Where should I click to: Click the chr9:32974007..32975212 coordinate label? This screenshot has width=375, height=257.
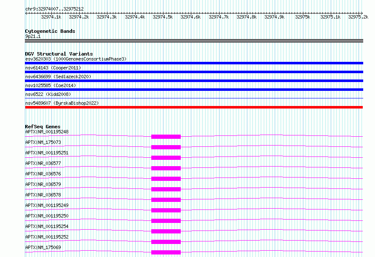(x=54, y=9)
